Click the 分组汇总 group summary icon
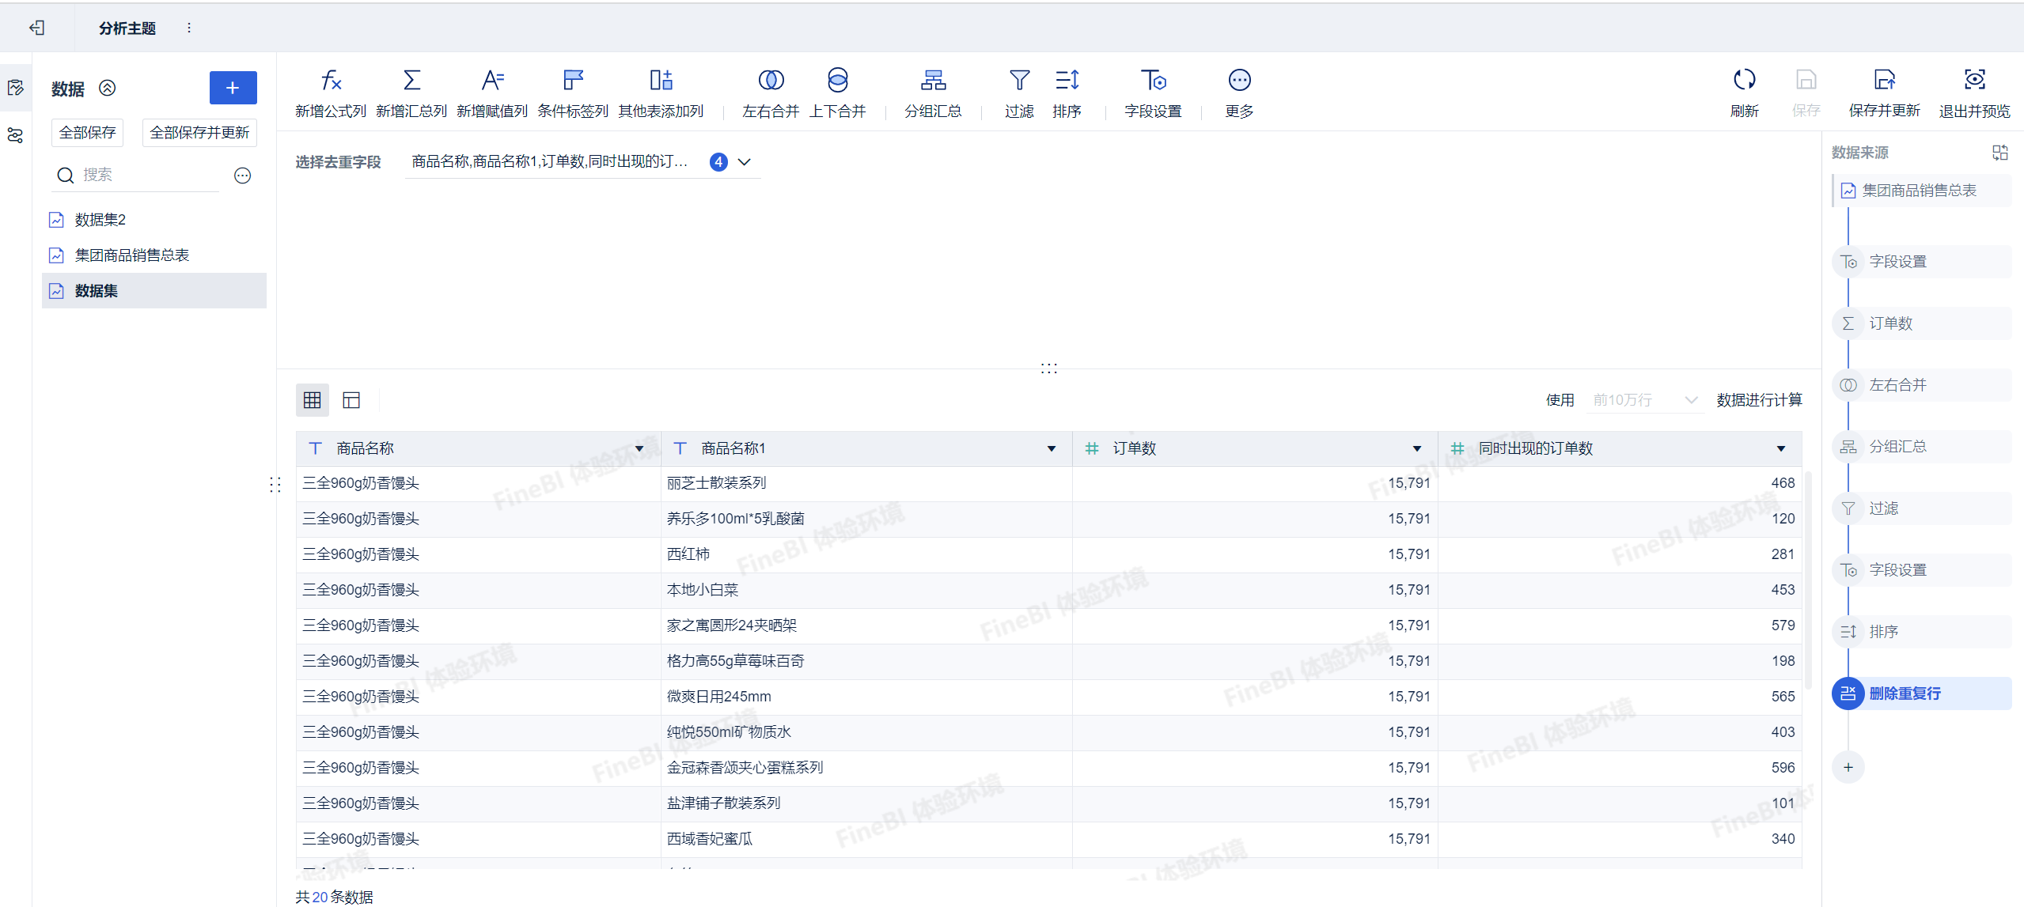Viewport: 2024px width, 907px height. click(933, 80)
